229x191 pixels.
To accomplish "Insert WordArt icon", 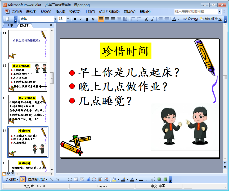I will 88,179.
